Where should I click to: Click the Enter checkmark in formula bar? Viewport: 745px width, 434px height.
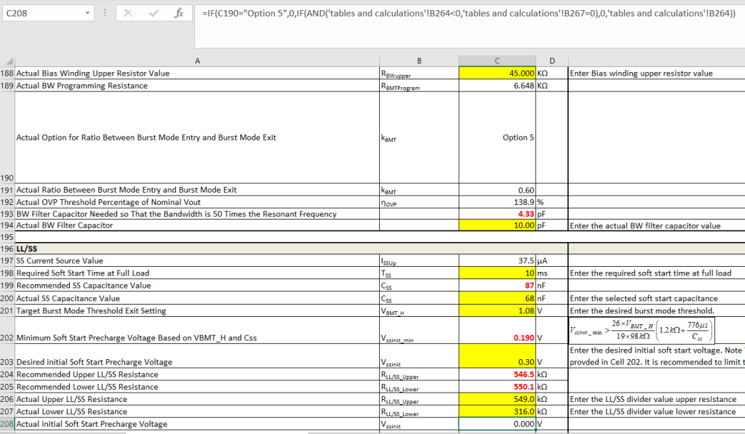[154, 13]
